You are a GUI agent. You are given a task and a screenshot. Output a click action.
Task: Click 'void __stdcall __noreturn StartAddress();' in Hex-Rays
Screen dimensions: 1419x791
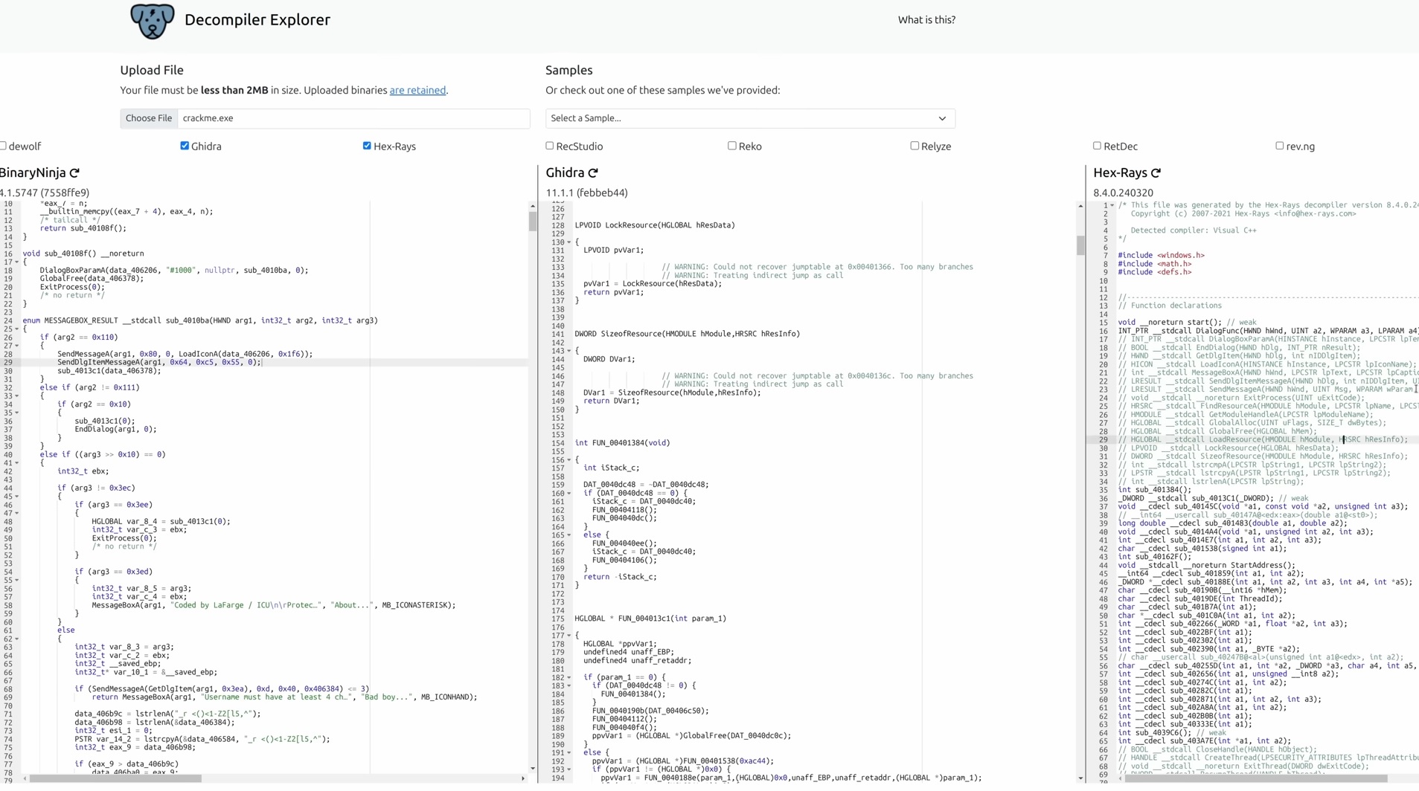1207,565
